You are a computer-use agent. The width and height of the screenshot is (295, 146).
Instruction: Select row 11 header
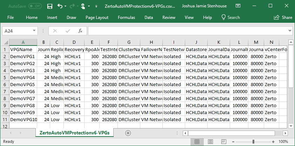coord(5,119)
